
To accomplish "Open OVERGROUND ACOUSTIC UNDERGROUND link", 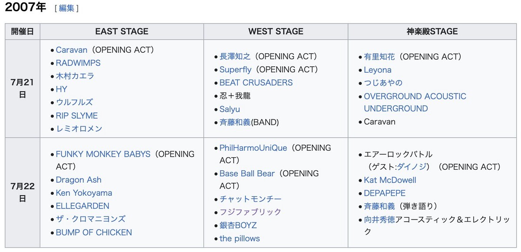I will tap(415, 102).
